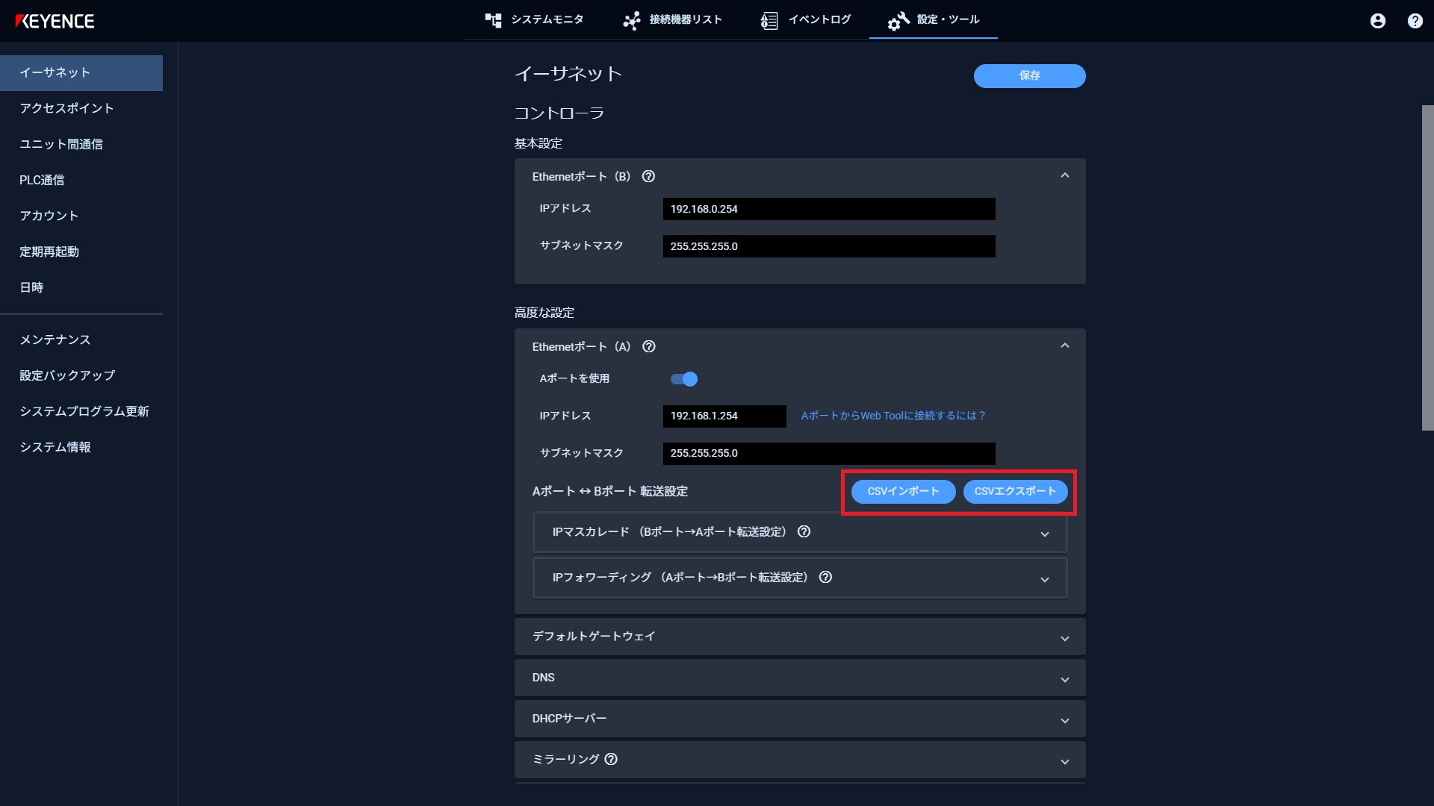Click help icon next to Ethernetポート (A)

click(649, 346)
